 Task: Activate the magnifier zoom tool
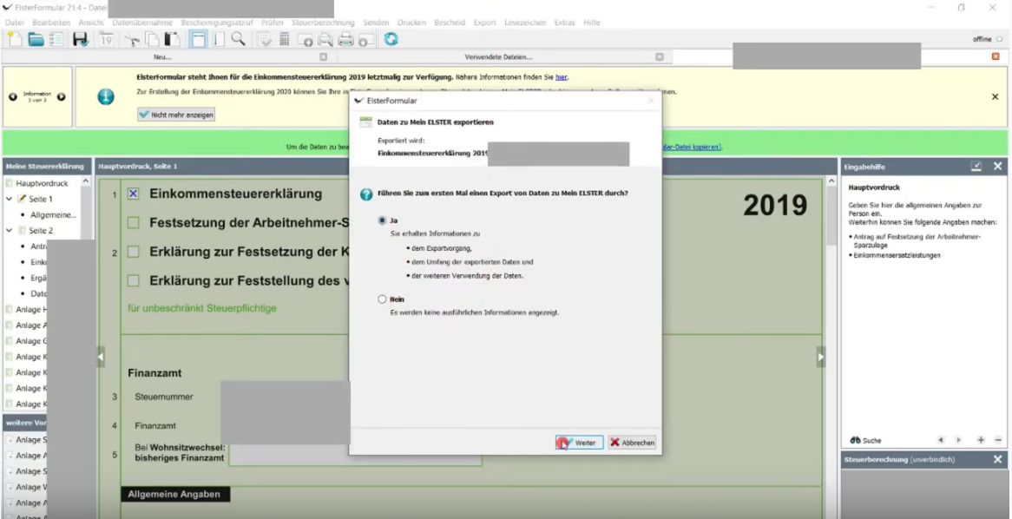238,39
